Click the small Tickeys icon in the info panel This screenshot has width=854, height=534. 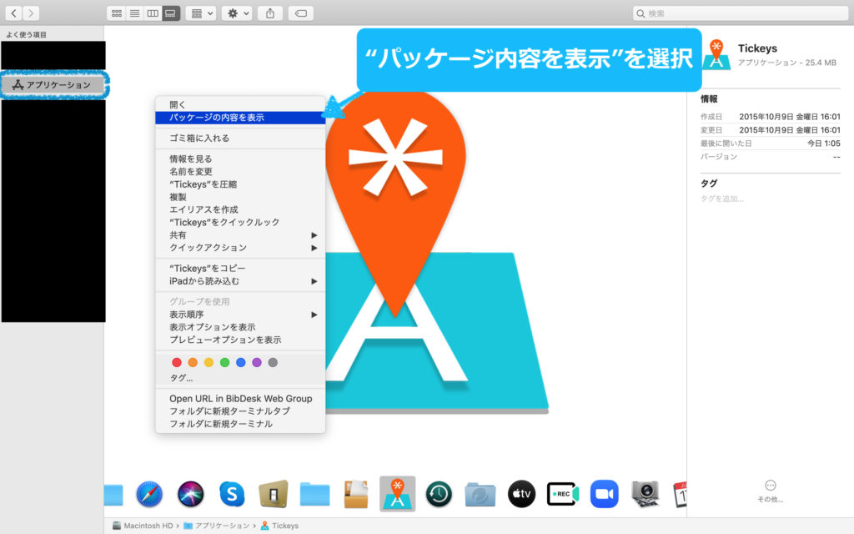pyautogui.click(x=716, y=54)
